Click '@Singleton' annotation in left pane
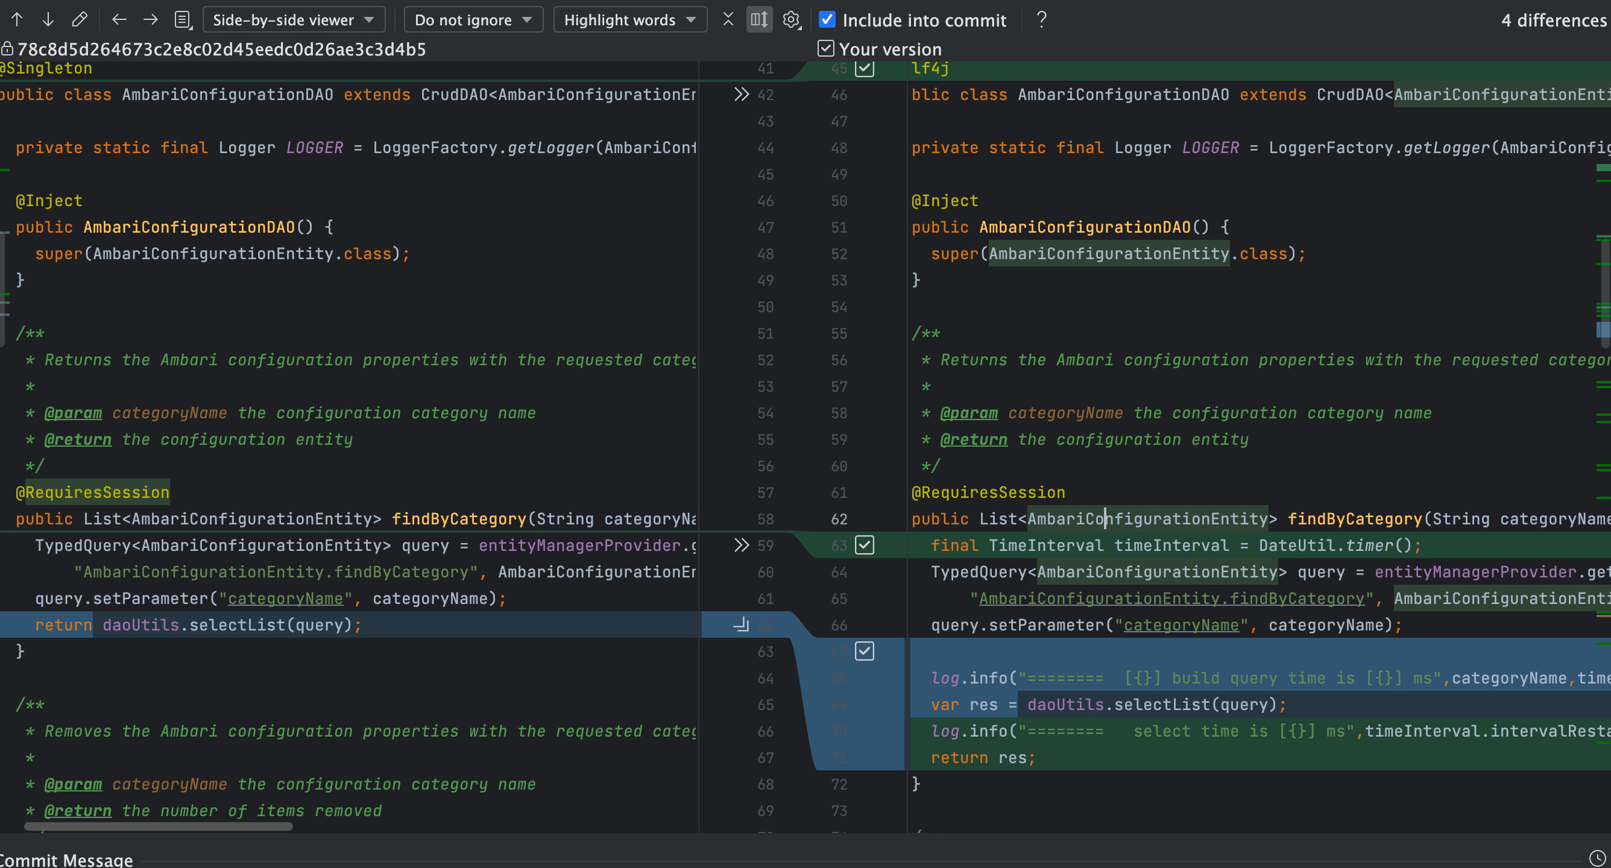Viewport: 1611px width, 868px height. [x=46, y=68]
